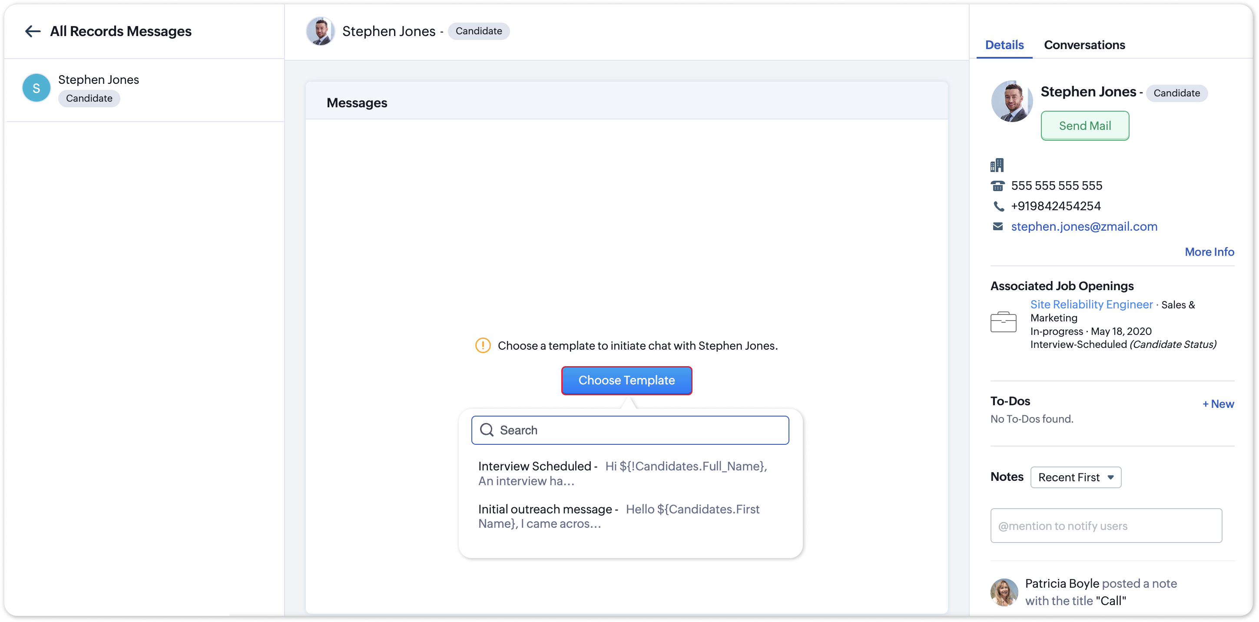Viewport: 1259px width, 622px height.
Task: Open stephen.jones@zmail.com email link
Action: (x=1084, y=226)
